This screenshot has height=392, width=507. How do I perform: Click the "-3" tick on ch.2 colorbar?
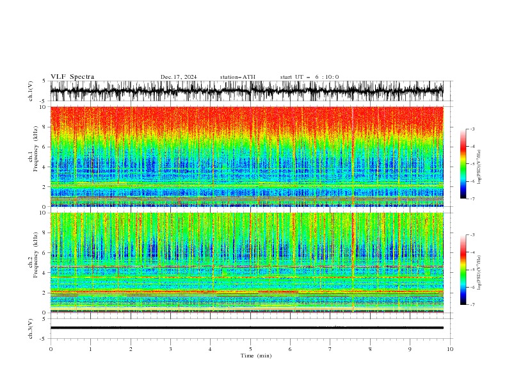click(x=472, y=235)
